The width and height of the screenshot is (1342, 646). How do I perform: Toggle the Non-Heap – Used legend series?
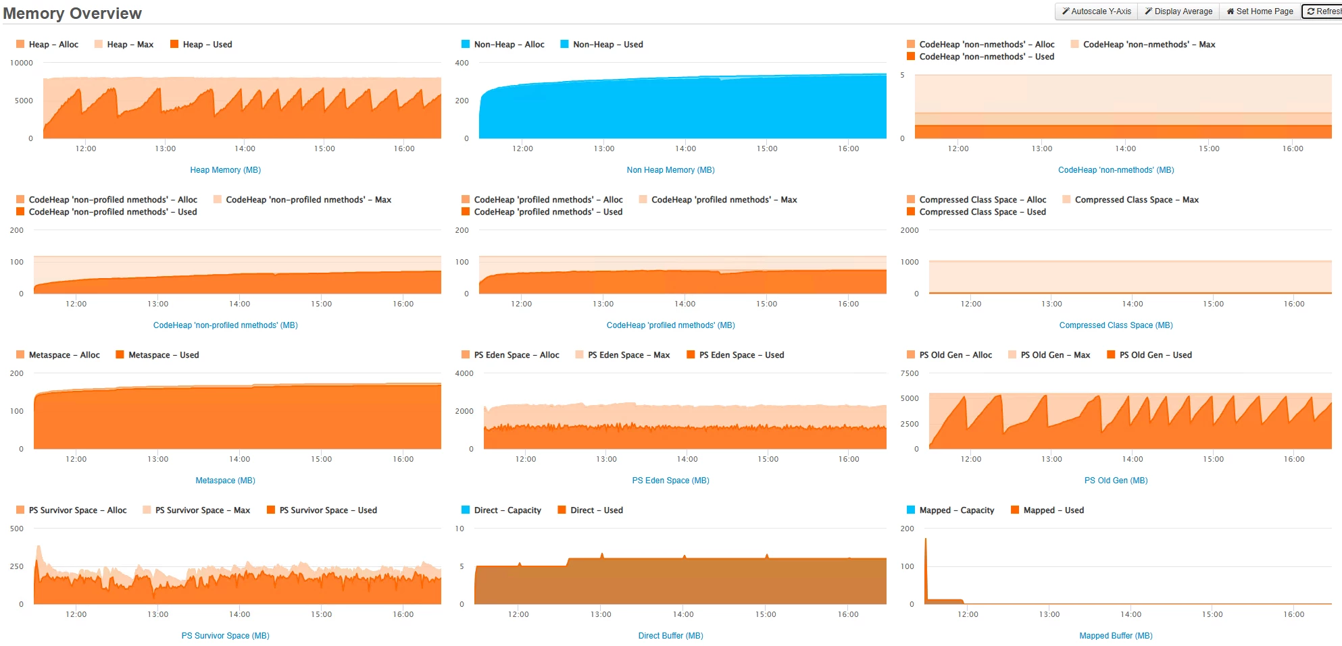(x=602, y=45)
